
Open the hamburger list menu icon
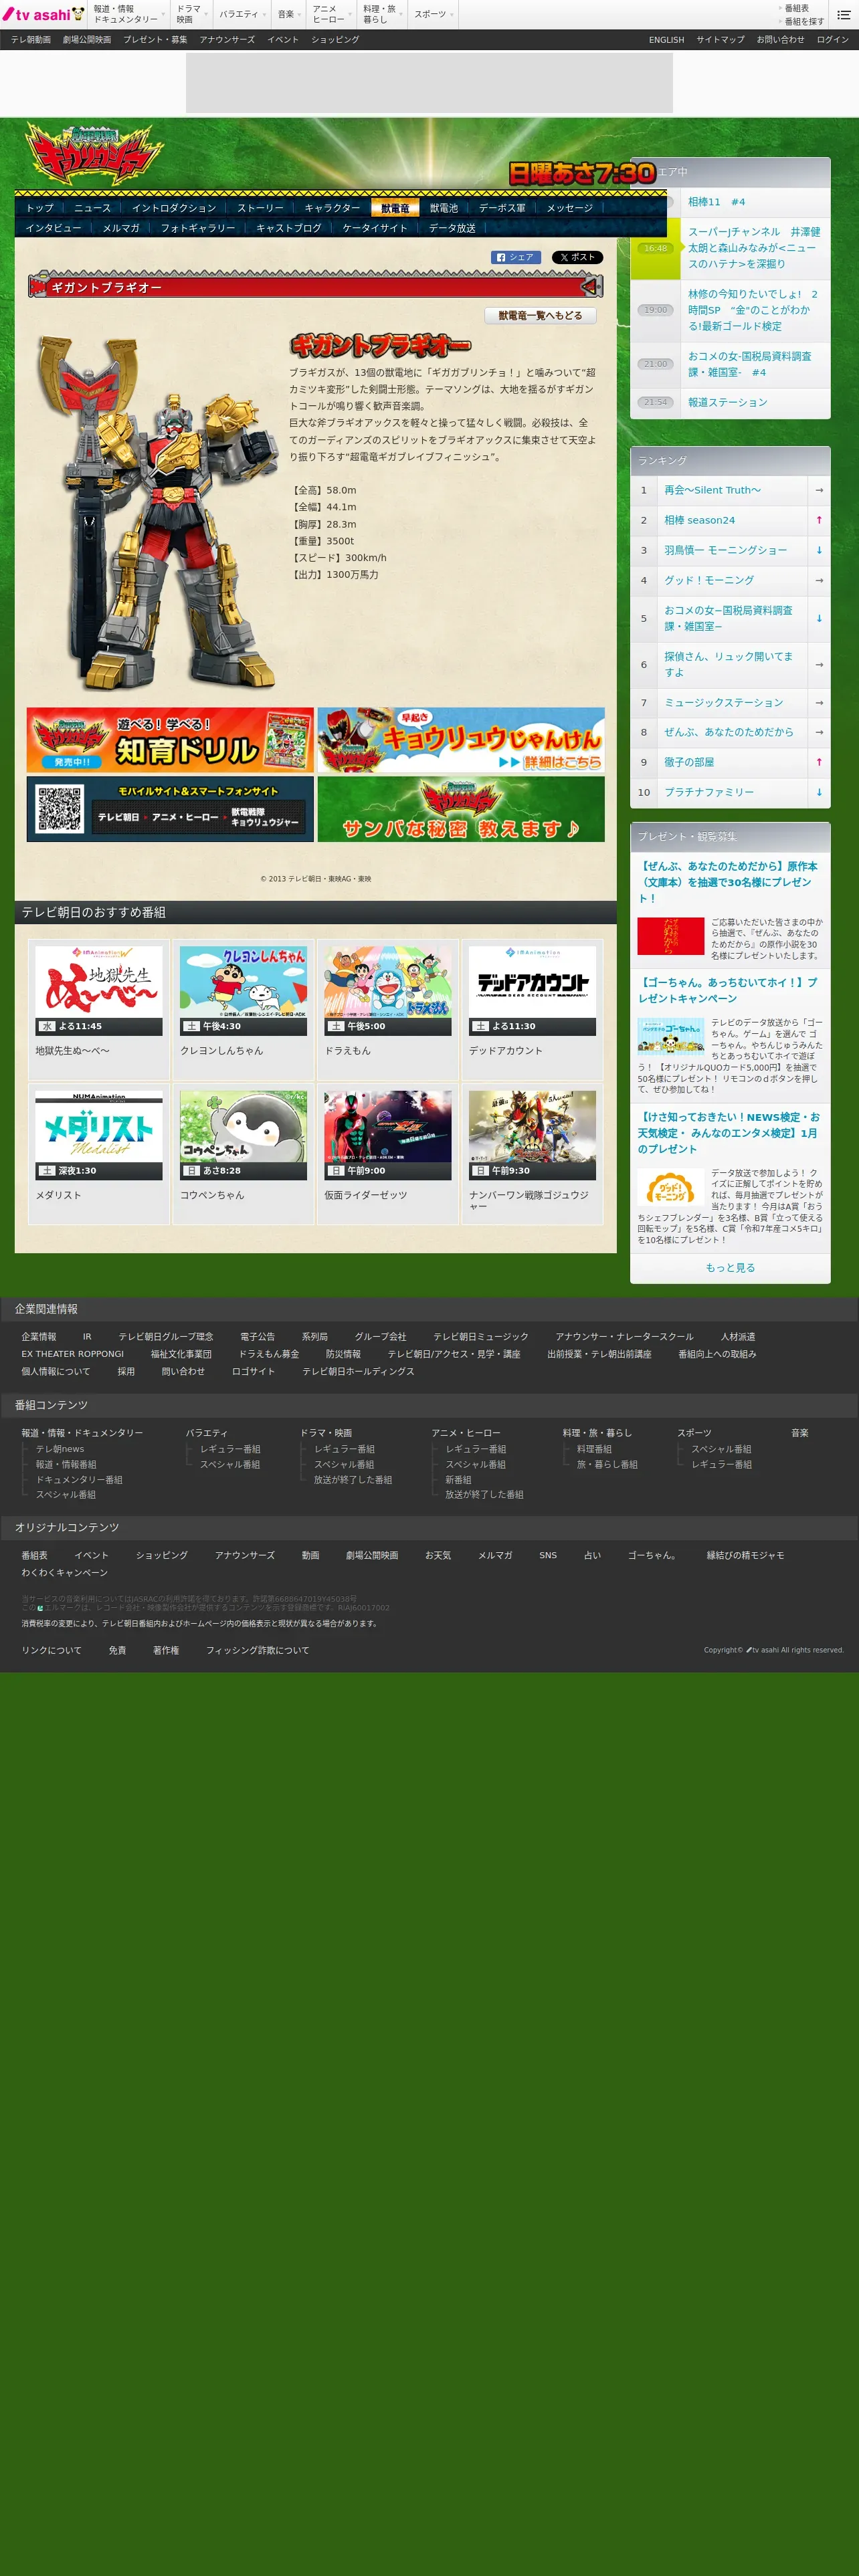click(843, 14)
